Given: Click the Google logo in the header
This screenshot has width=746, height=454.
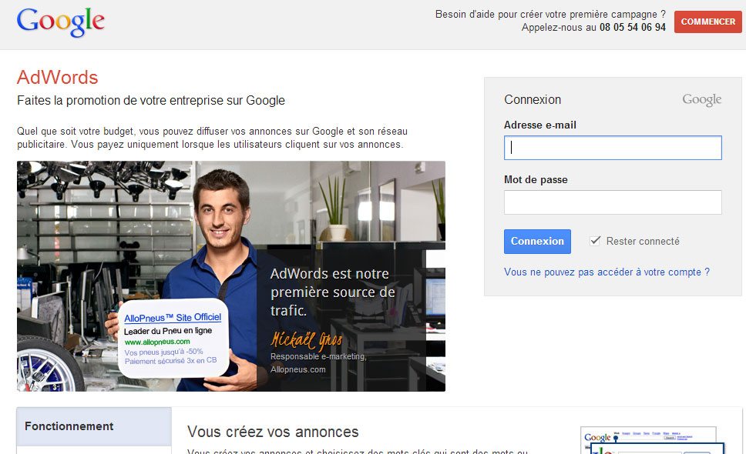Looking at the screenshot, I should [61, 22].
